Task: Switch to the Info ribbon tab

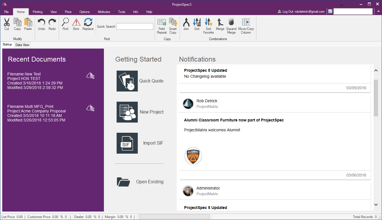Action: [136, 12]
